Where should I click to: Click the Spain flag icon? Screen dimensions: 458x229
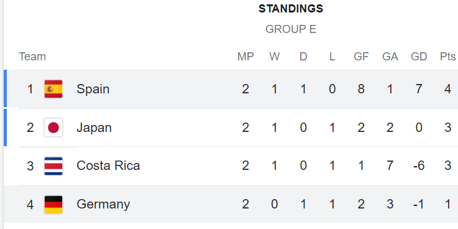click(53, 89)
